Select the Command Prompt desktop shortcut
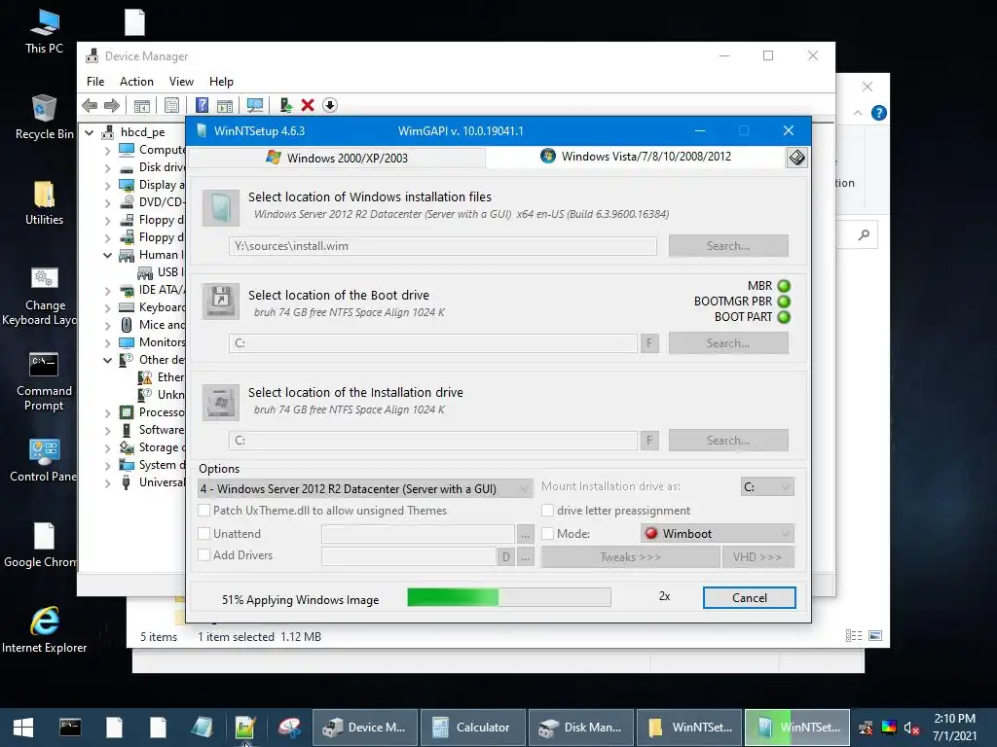Screen dimensions: 997x747 (x=44, y=382)
